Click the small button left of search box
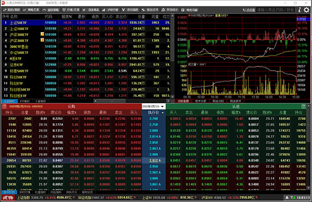 [x=249, y=10]
